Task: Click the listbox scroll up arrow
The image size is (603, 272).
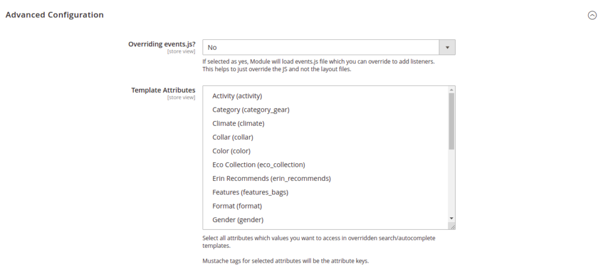Action: pyautogui.click(x=452, y=90)
